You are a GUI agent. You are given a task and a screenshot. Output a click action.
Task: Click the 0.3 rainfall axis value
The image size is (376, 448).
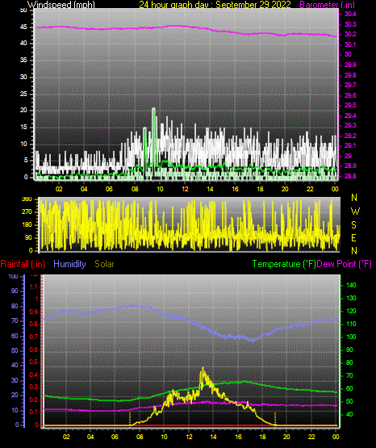pos(34,387)
